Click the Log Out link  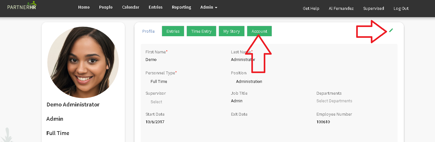click(401, 9)
